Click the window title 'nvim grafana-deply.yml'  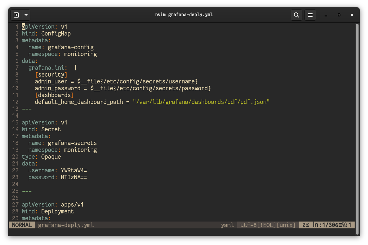184,15
